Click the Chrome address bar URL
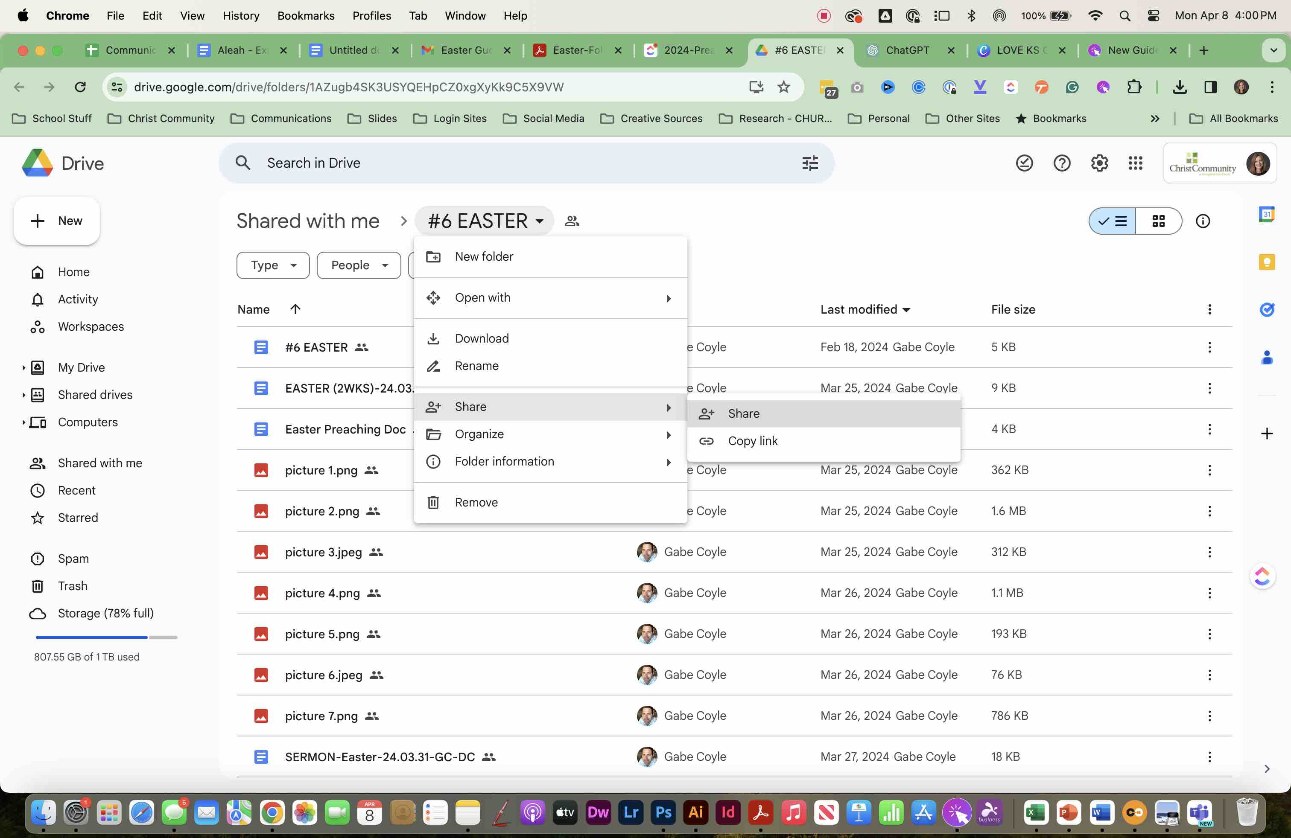This screenshot has width=1291, height=838. 348,87
